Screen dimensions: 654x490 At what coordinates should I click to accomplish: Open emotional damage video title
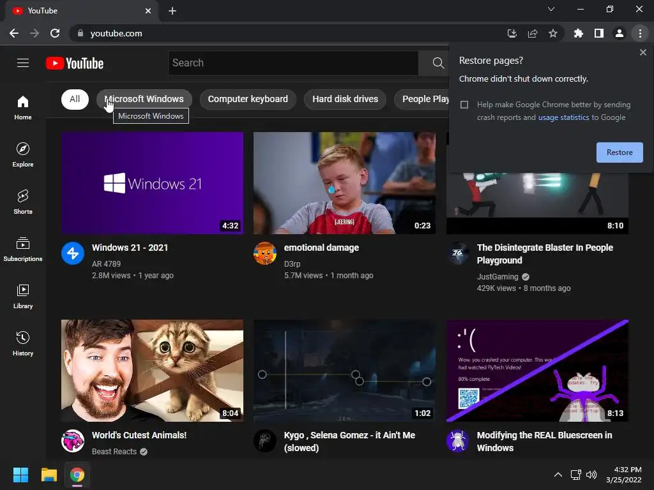322,248
